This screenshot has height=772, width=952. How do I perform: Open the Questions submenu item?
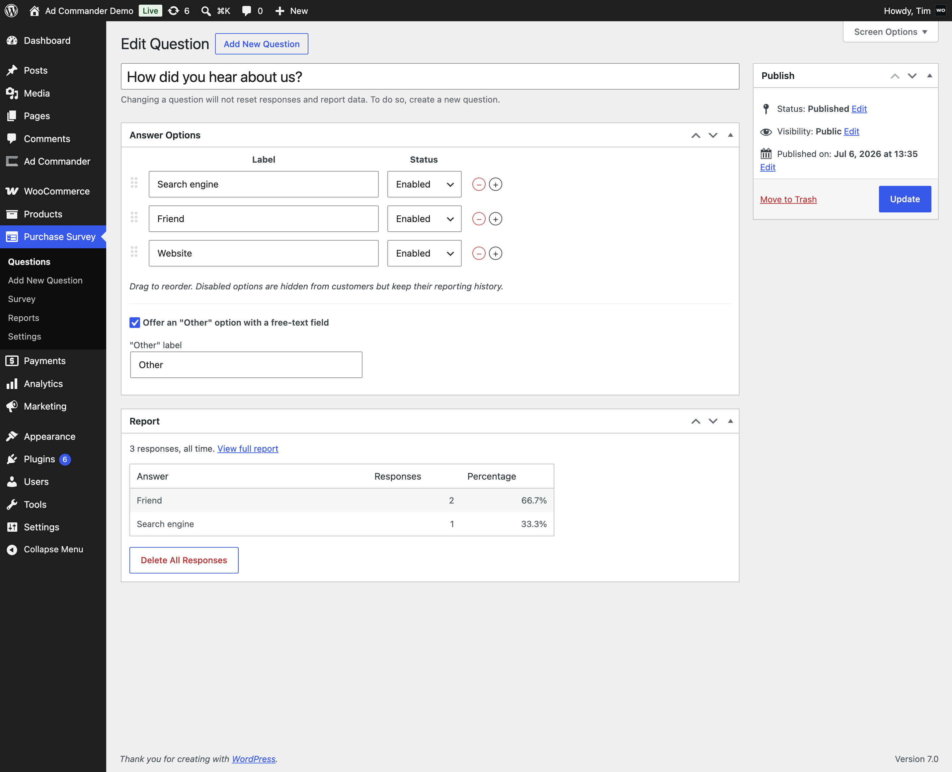point(29,262)
